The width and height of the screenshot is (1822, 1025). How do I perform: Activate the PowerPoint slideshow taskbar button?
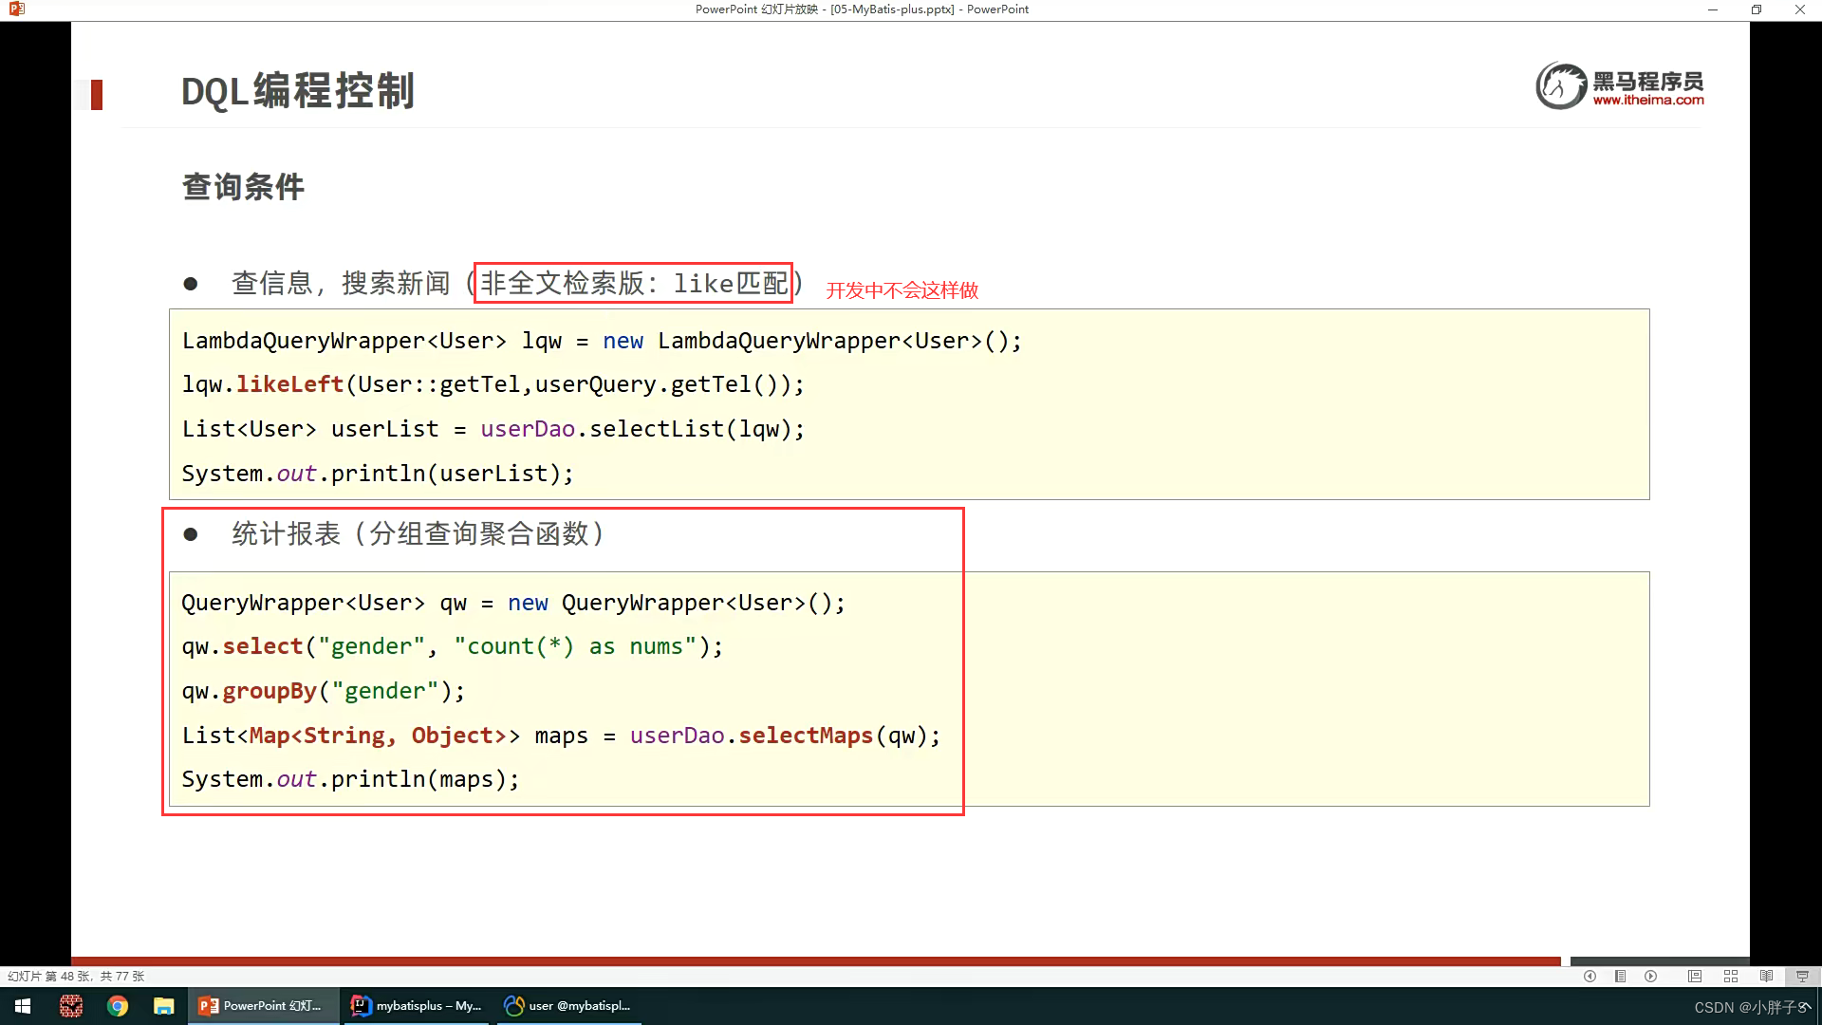(263, 1006)
